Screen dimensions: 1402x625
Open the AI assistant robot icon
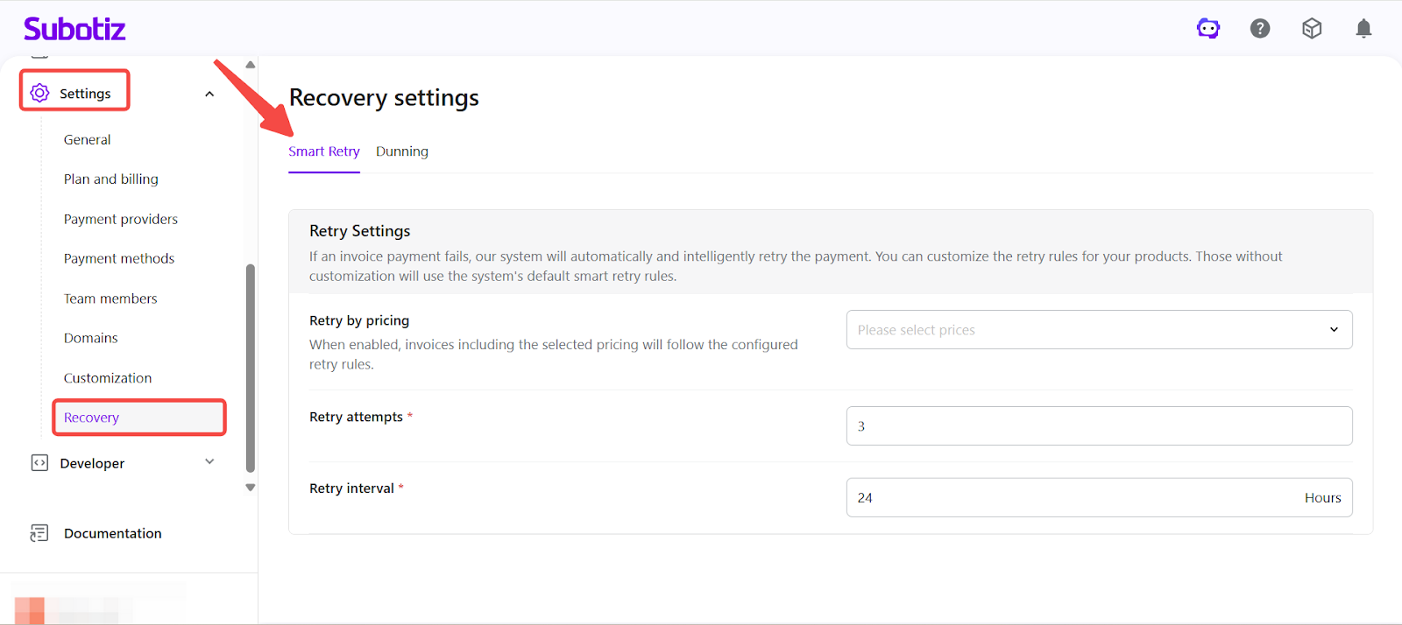1208,29
